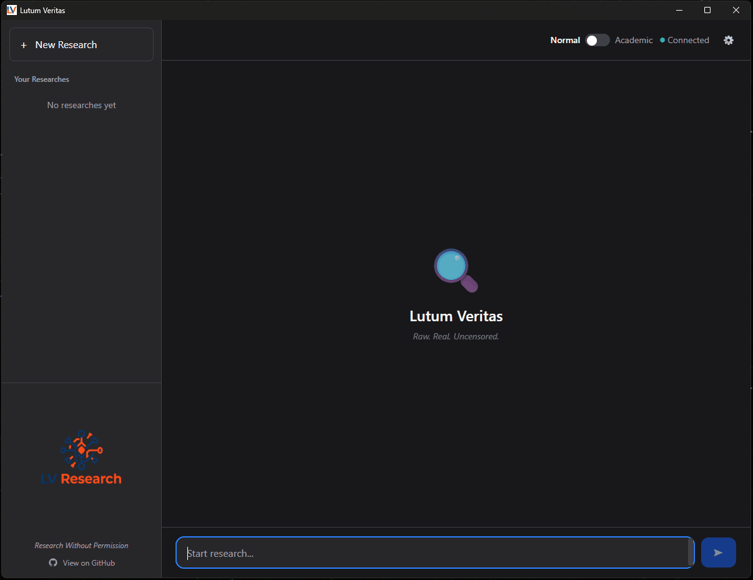Focus the Start research input field
Screen dimensions: 753x580
point(435,552)
